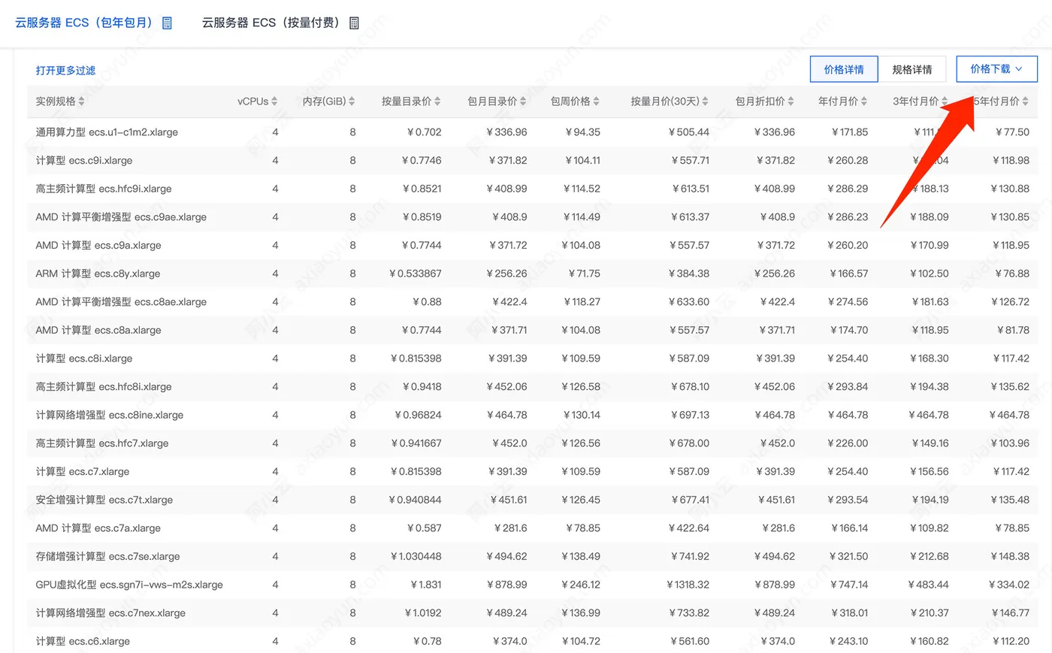Click price cell ¥77.50
This screenshot has height=653, width=1052.
1012,132
